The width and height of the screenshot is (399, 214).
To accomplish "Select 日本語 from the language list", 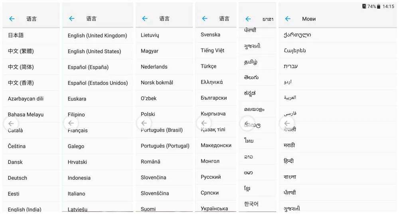I will (x=31, y=35).
